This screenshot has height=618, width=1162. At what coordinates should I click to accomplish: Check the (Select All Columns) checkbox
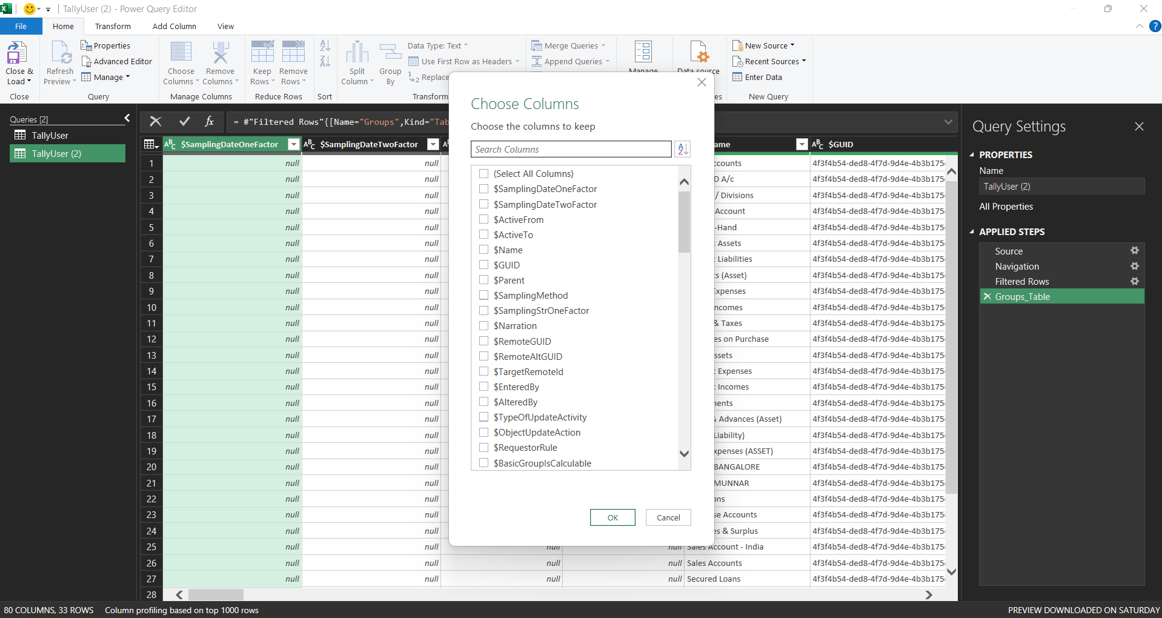483,174
